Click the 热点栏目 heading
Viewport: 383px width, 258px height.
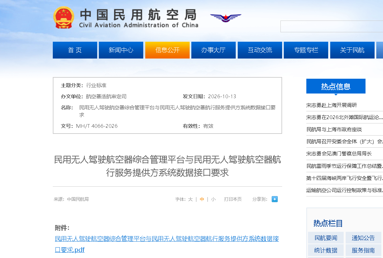coord(328,223)
